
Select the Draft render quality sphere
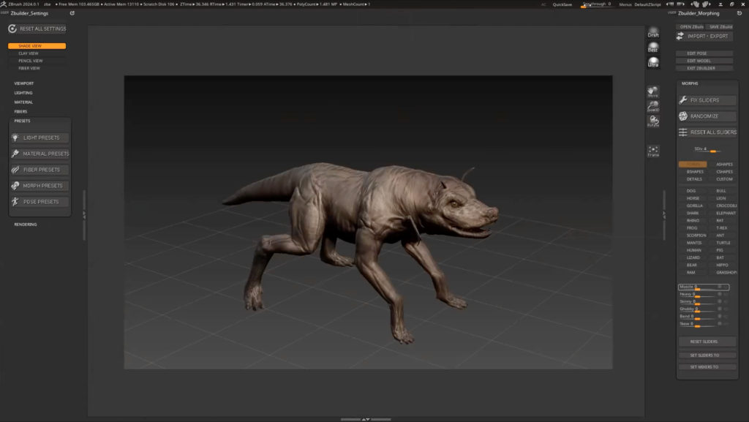coord(653,33)
